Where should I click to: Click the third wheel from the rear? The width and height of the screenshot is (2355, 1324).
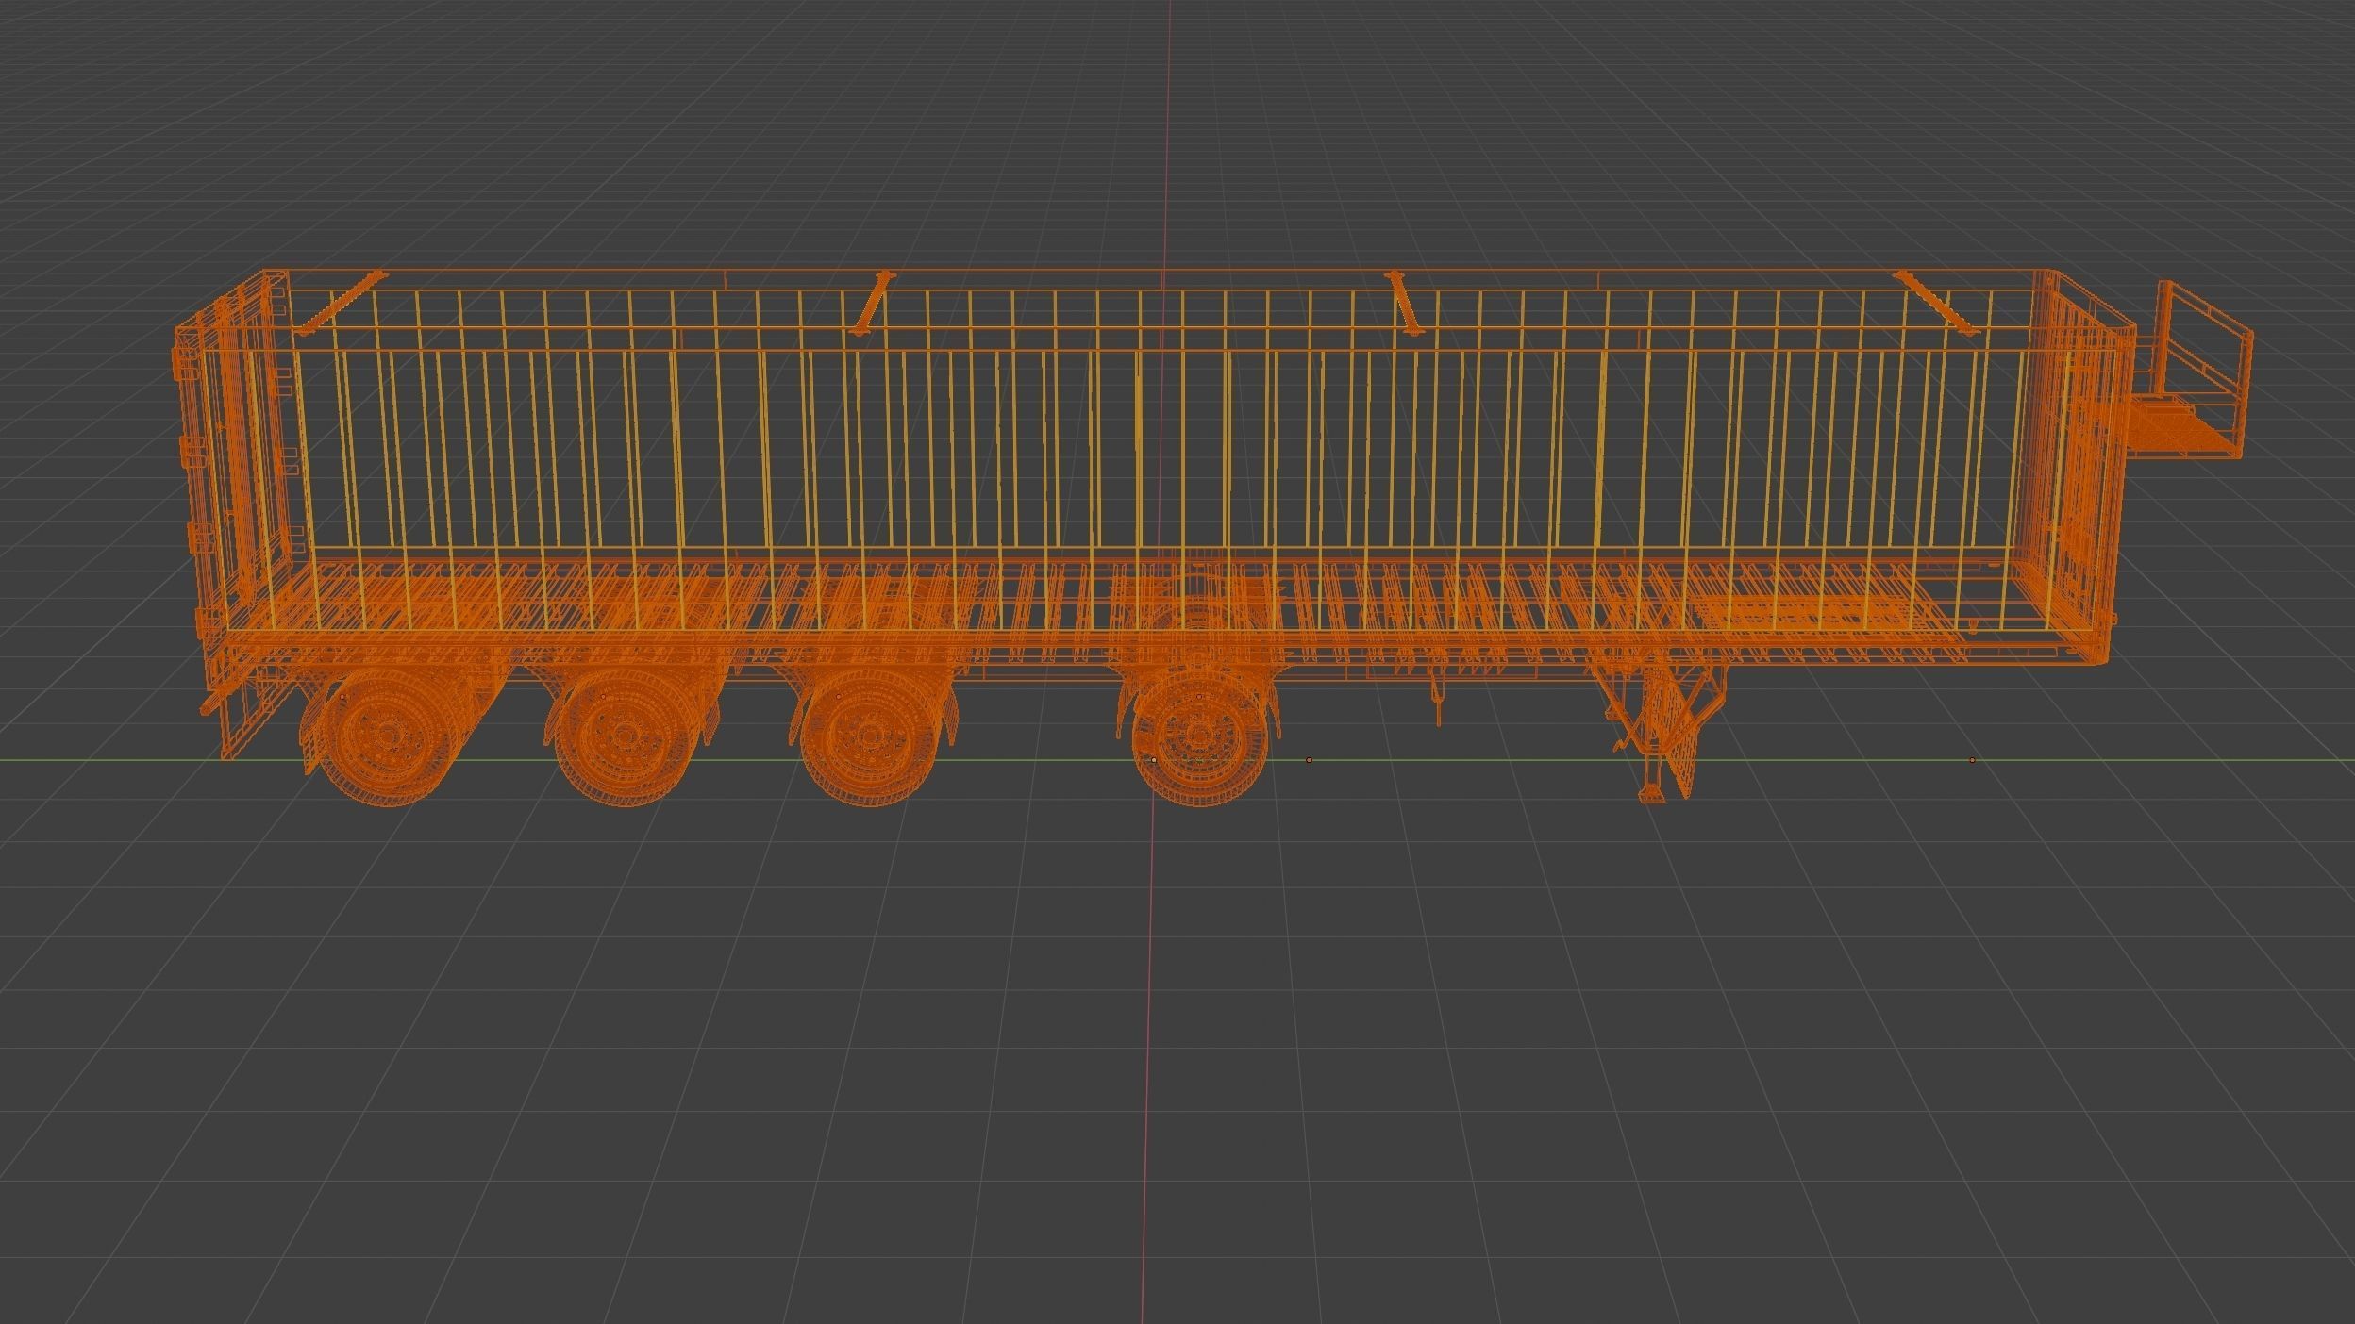point(868,737)
